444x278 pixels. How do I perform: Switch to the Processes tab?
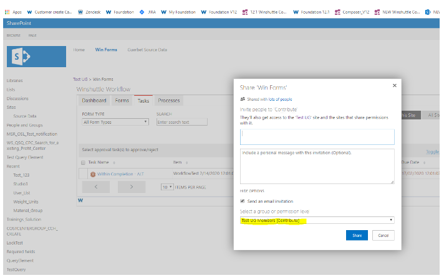coord(169,101)
